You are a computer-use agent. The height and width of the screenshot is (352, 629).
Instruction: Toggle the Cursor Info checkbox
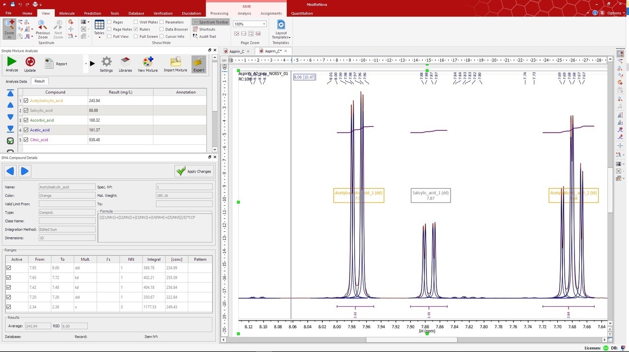point(162,36)
